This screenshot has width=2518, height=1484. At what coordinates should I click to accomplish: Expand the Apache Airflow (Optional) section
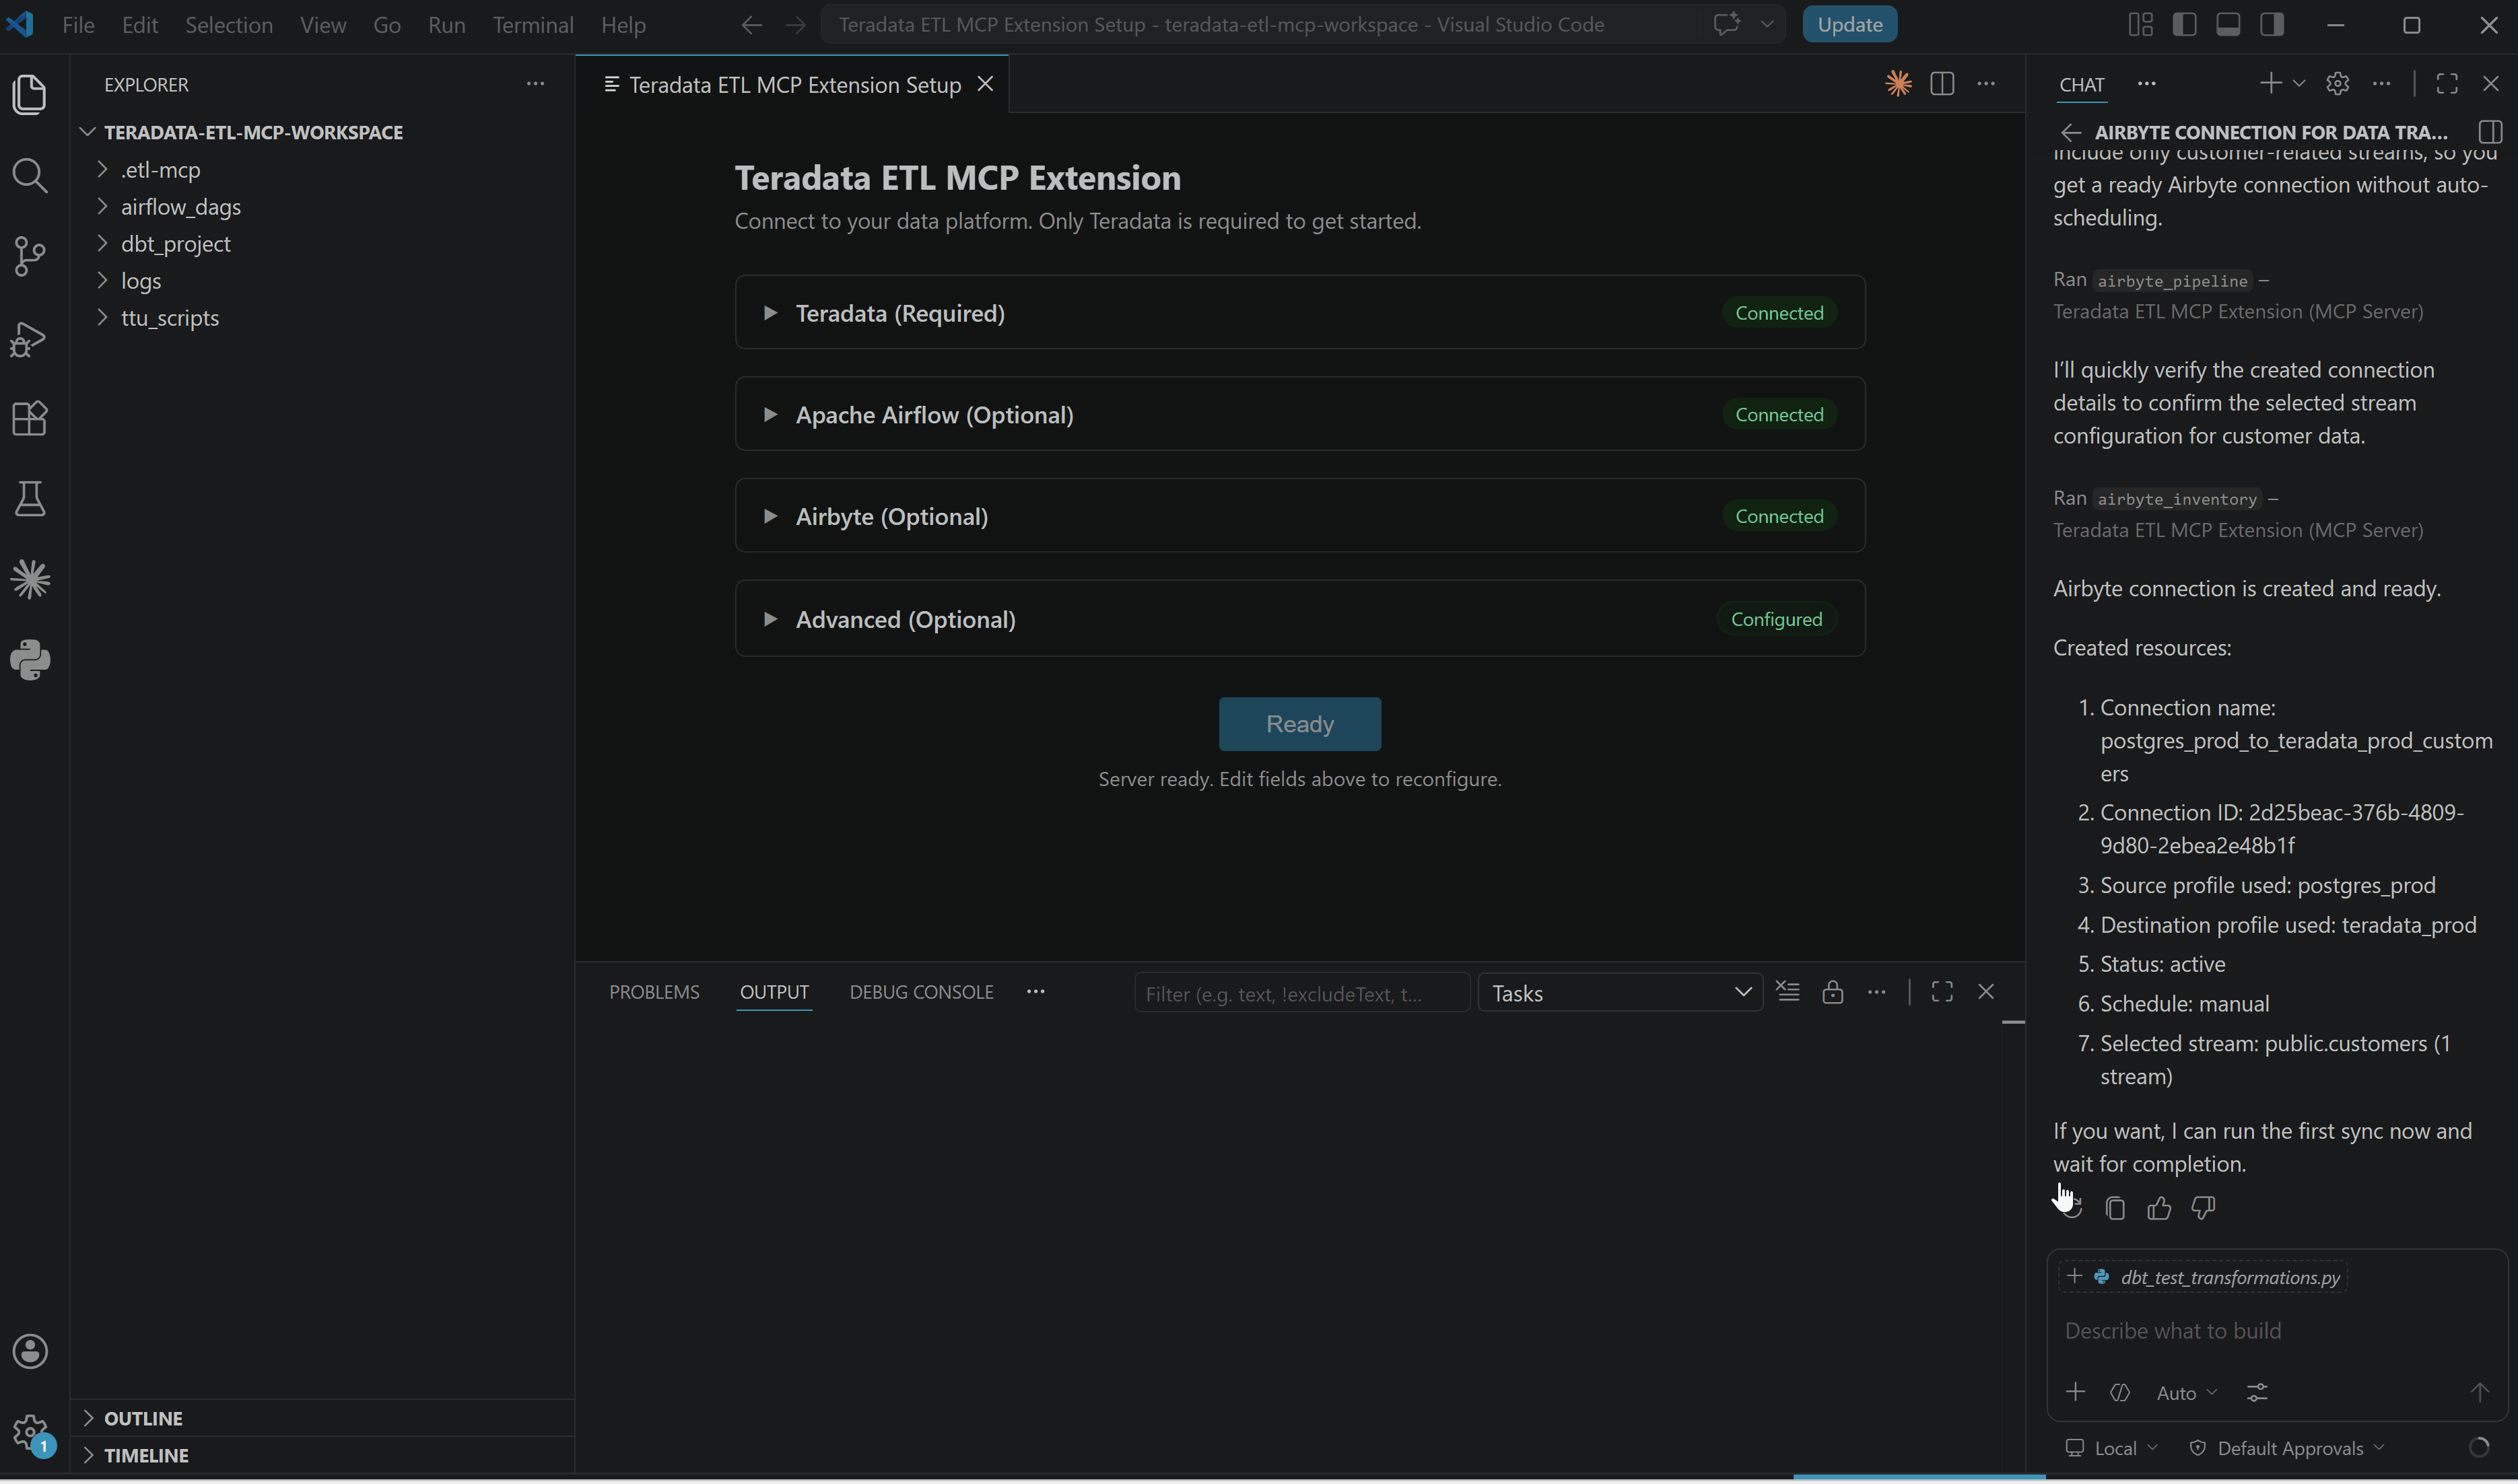(x=1299, y=415)
